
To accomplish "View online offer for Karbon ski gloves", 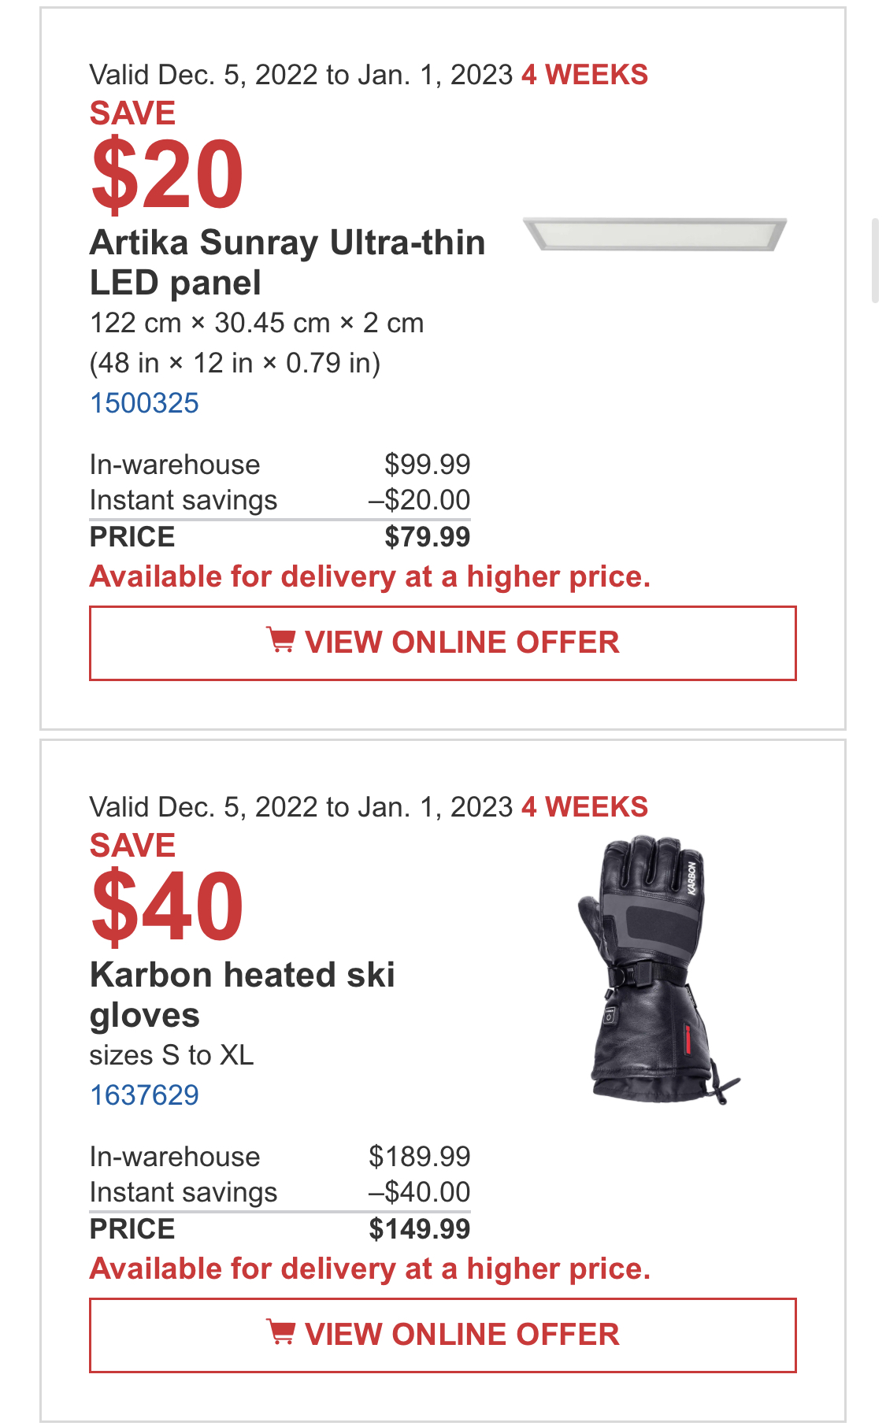I will pos(443,1335).
